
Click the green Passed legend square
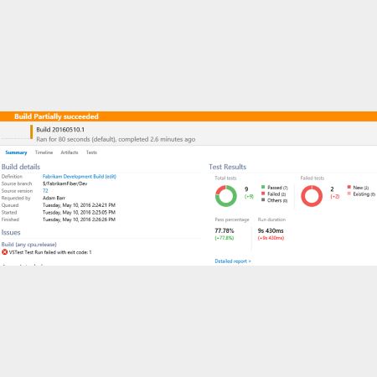click(x=263, y=187)
